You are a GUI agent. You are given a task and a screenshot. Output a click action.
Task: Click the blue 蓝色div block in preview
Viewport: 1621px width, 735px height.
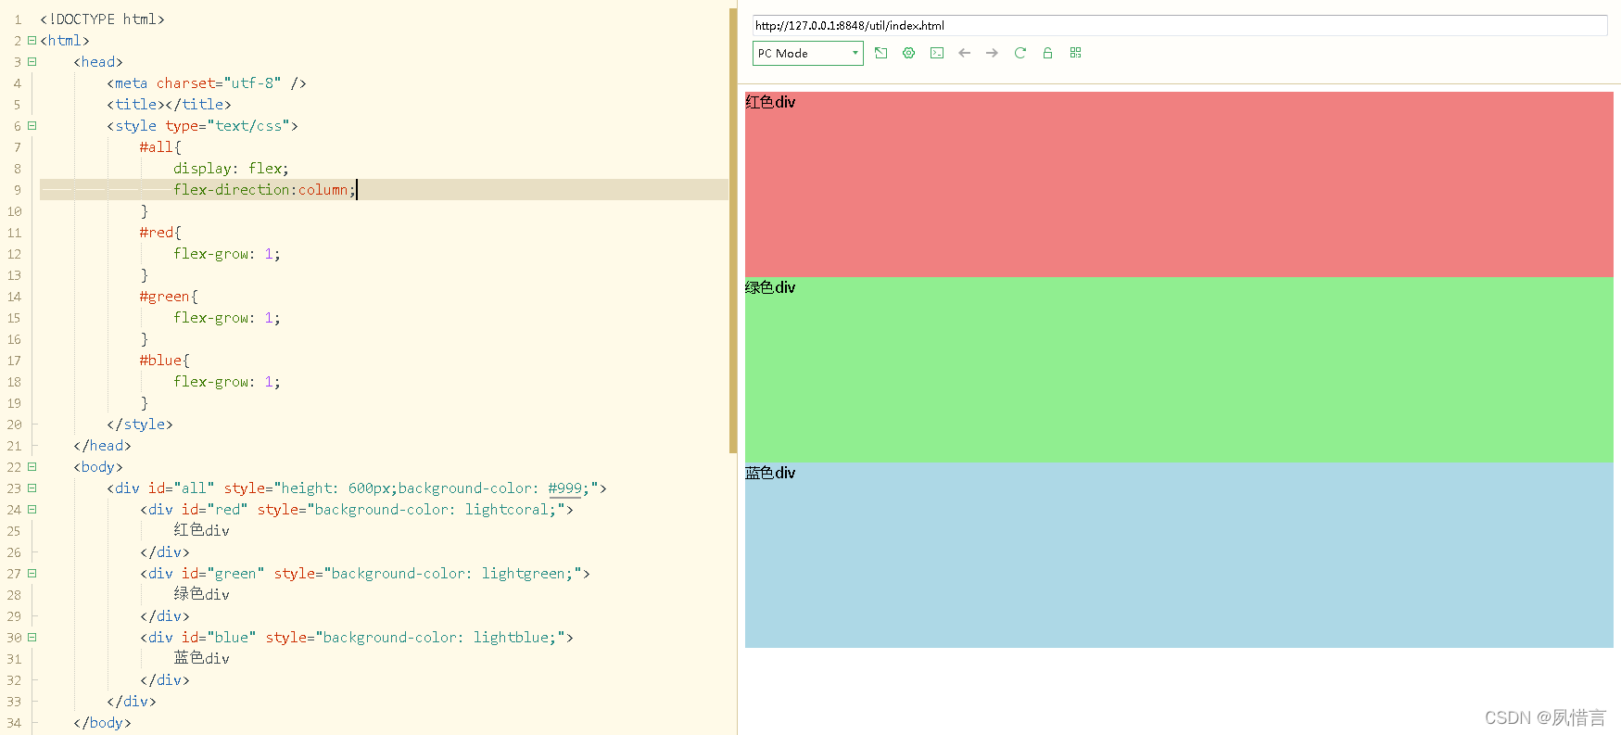[x=1179, y=555]
